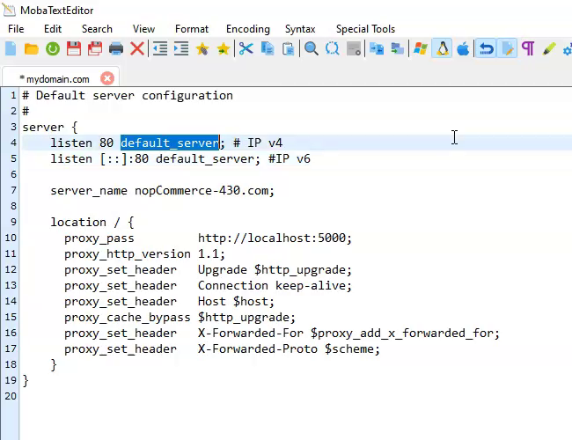This screenshot has width=572, height=440.
Task: Expand the Syntax menu
Action: [x=300, y=29]
